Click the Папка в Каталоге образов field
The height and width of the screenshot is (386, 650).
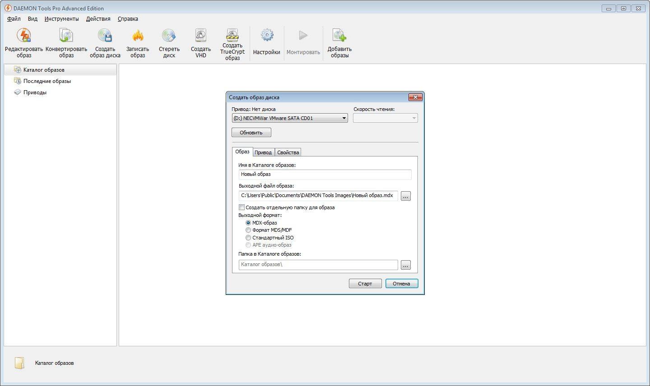318,265
